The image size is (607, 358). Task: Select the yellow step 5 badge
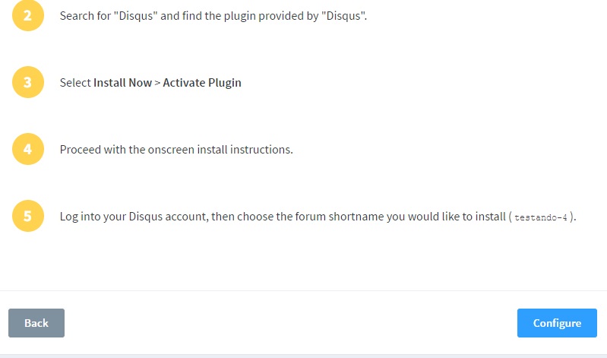pyautogui.click(x=28, y=216)
